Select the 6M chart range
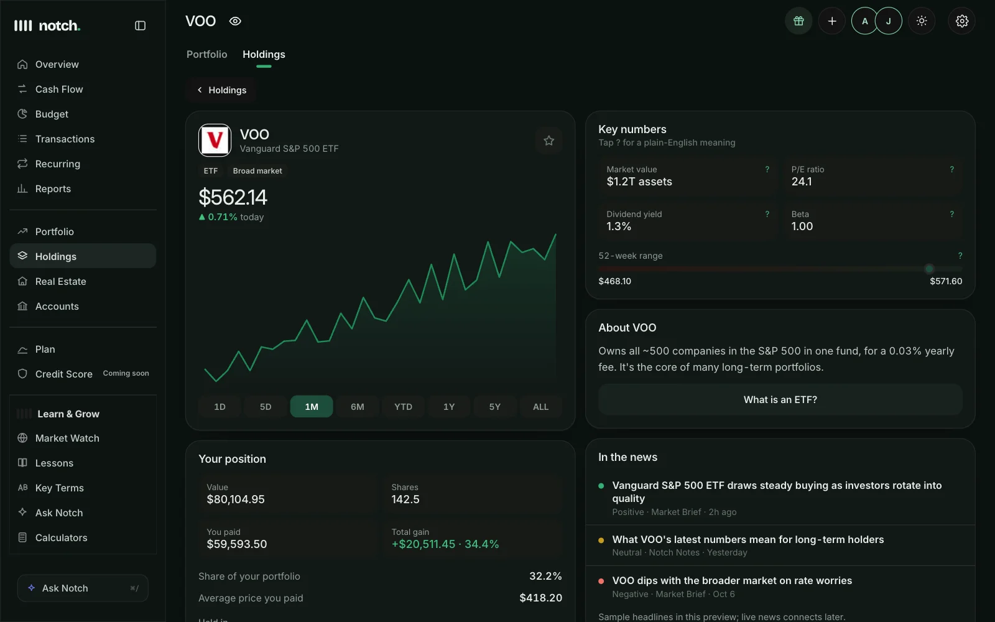 tap(357, 407)
